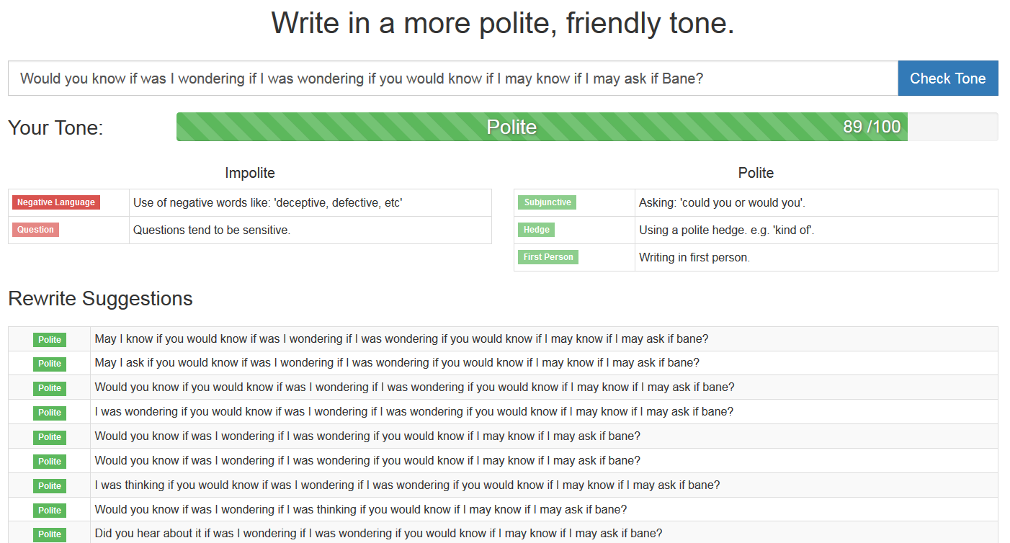The width and height of the screenshot is (1010, 543).
Task: Click the First Person green badge
Action: click(548, 257)
